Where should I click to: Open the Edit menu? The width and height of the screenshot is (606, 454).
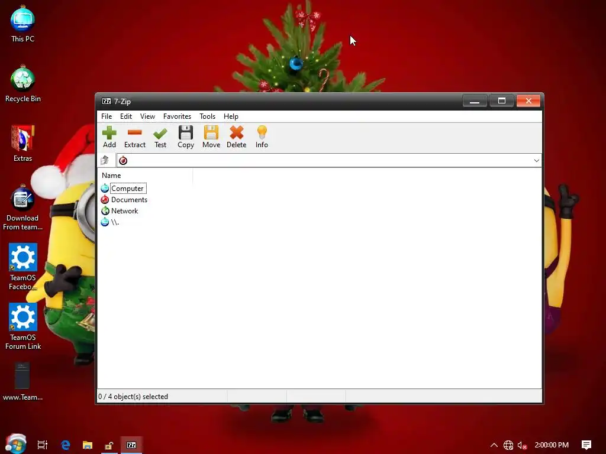click(126, 116)
